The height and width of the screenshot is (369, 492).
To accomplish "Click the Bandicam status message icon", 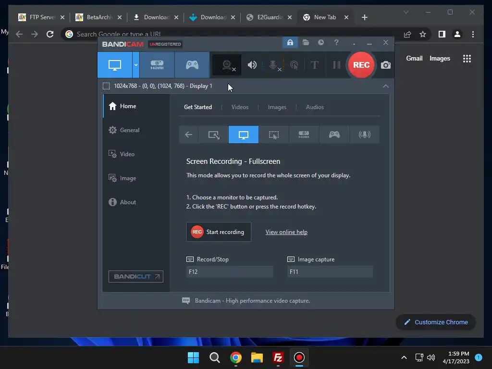I will [x=186, y=301].
